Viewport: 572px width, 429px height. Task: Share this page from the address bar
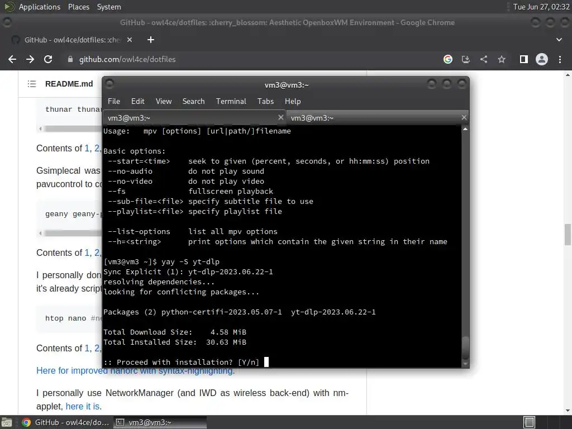point(484,59)
